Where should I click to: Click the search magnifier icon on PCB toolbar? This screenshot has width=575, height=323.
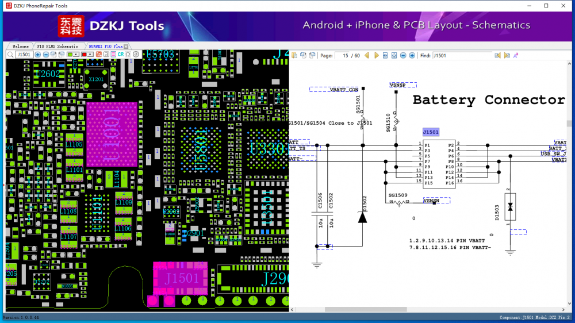tap(10, 55)
